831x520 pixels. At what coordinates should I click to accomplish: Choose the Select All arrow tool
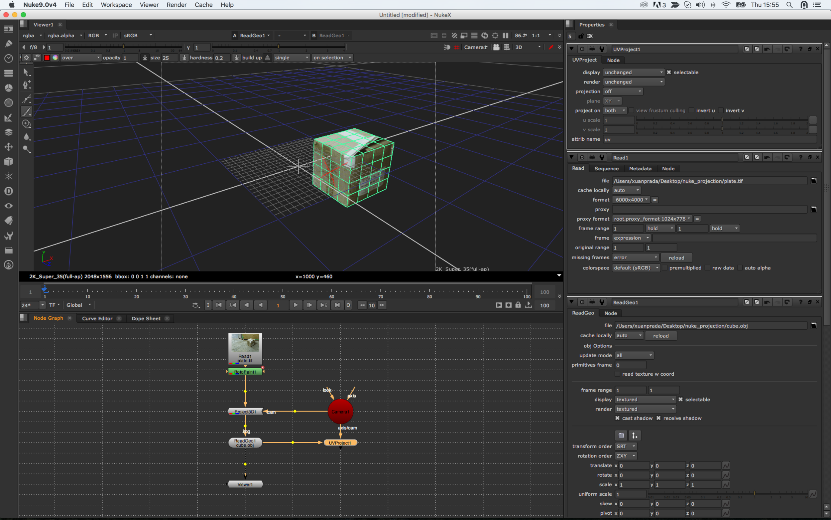[x=27, y=72]
